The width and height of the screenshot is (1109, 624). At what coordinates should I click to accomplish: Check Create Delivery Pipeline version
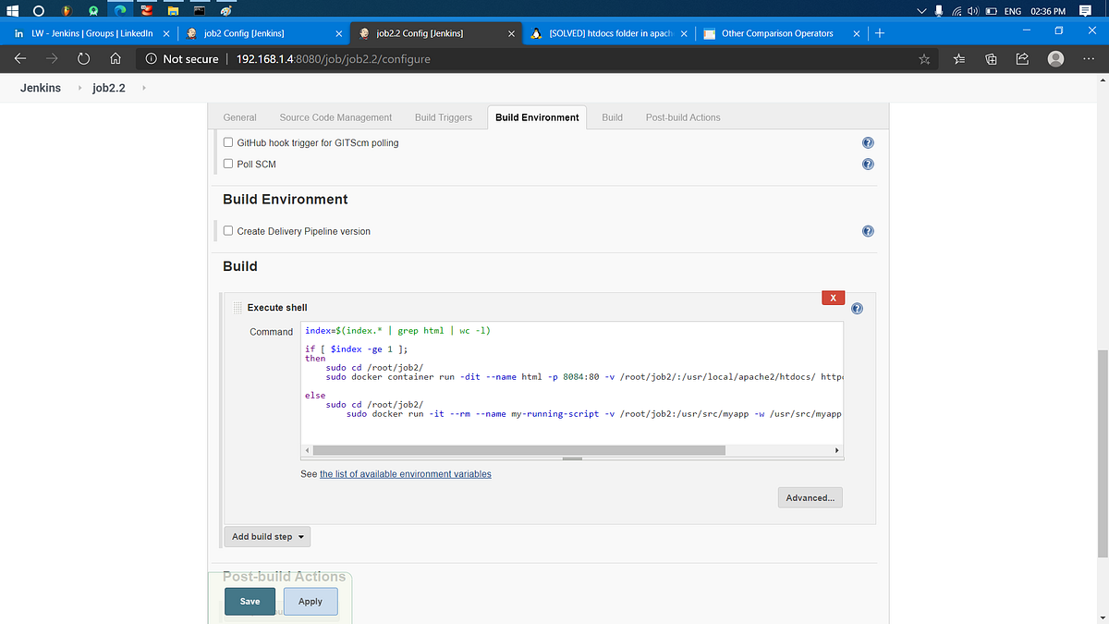(227, 230)
